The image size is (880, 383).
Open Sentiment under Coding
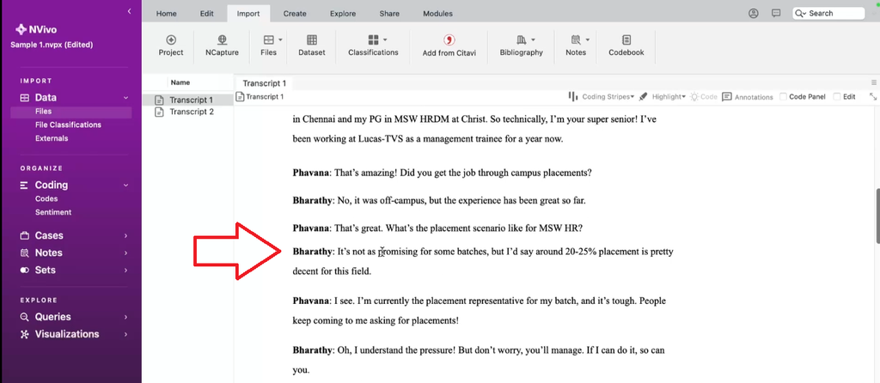coord(53,212)
